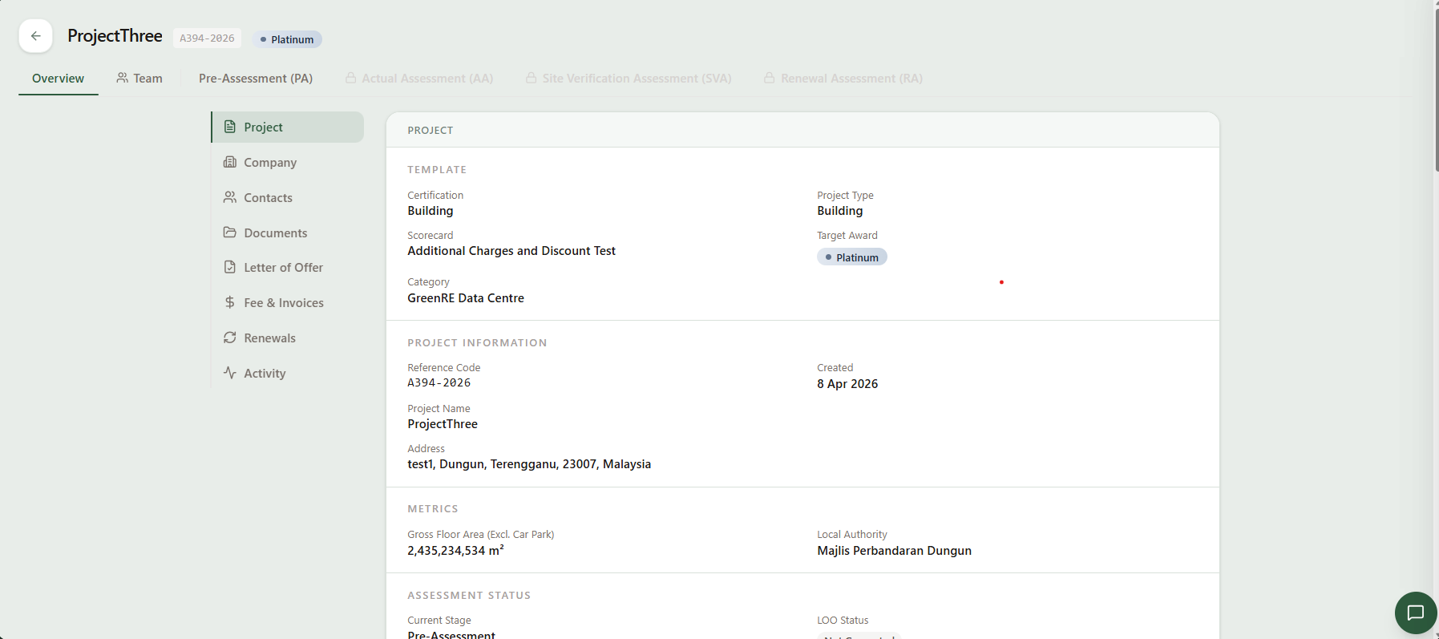Click the Letter of Offer file icon

point(230,267)
